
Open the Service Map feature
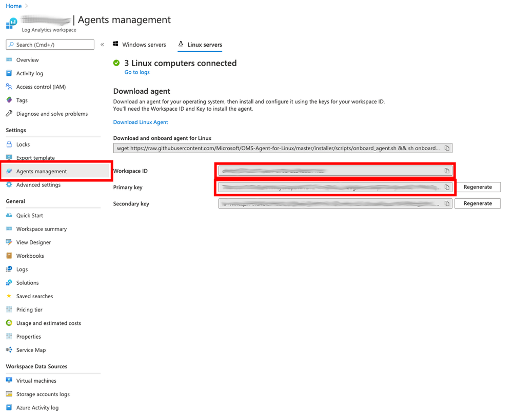coord(31,350)
